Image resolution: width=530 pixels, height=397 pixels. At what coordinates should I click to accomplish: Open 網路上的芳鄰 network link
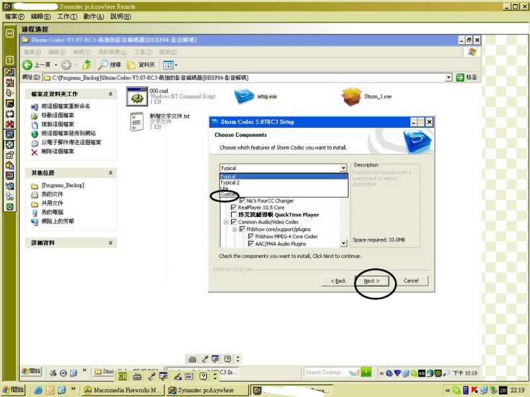click(x=58, y=222)
